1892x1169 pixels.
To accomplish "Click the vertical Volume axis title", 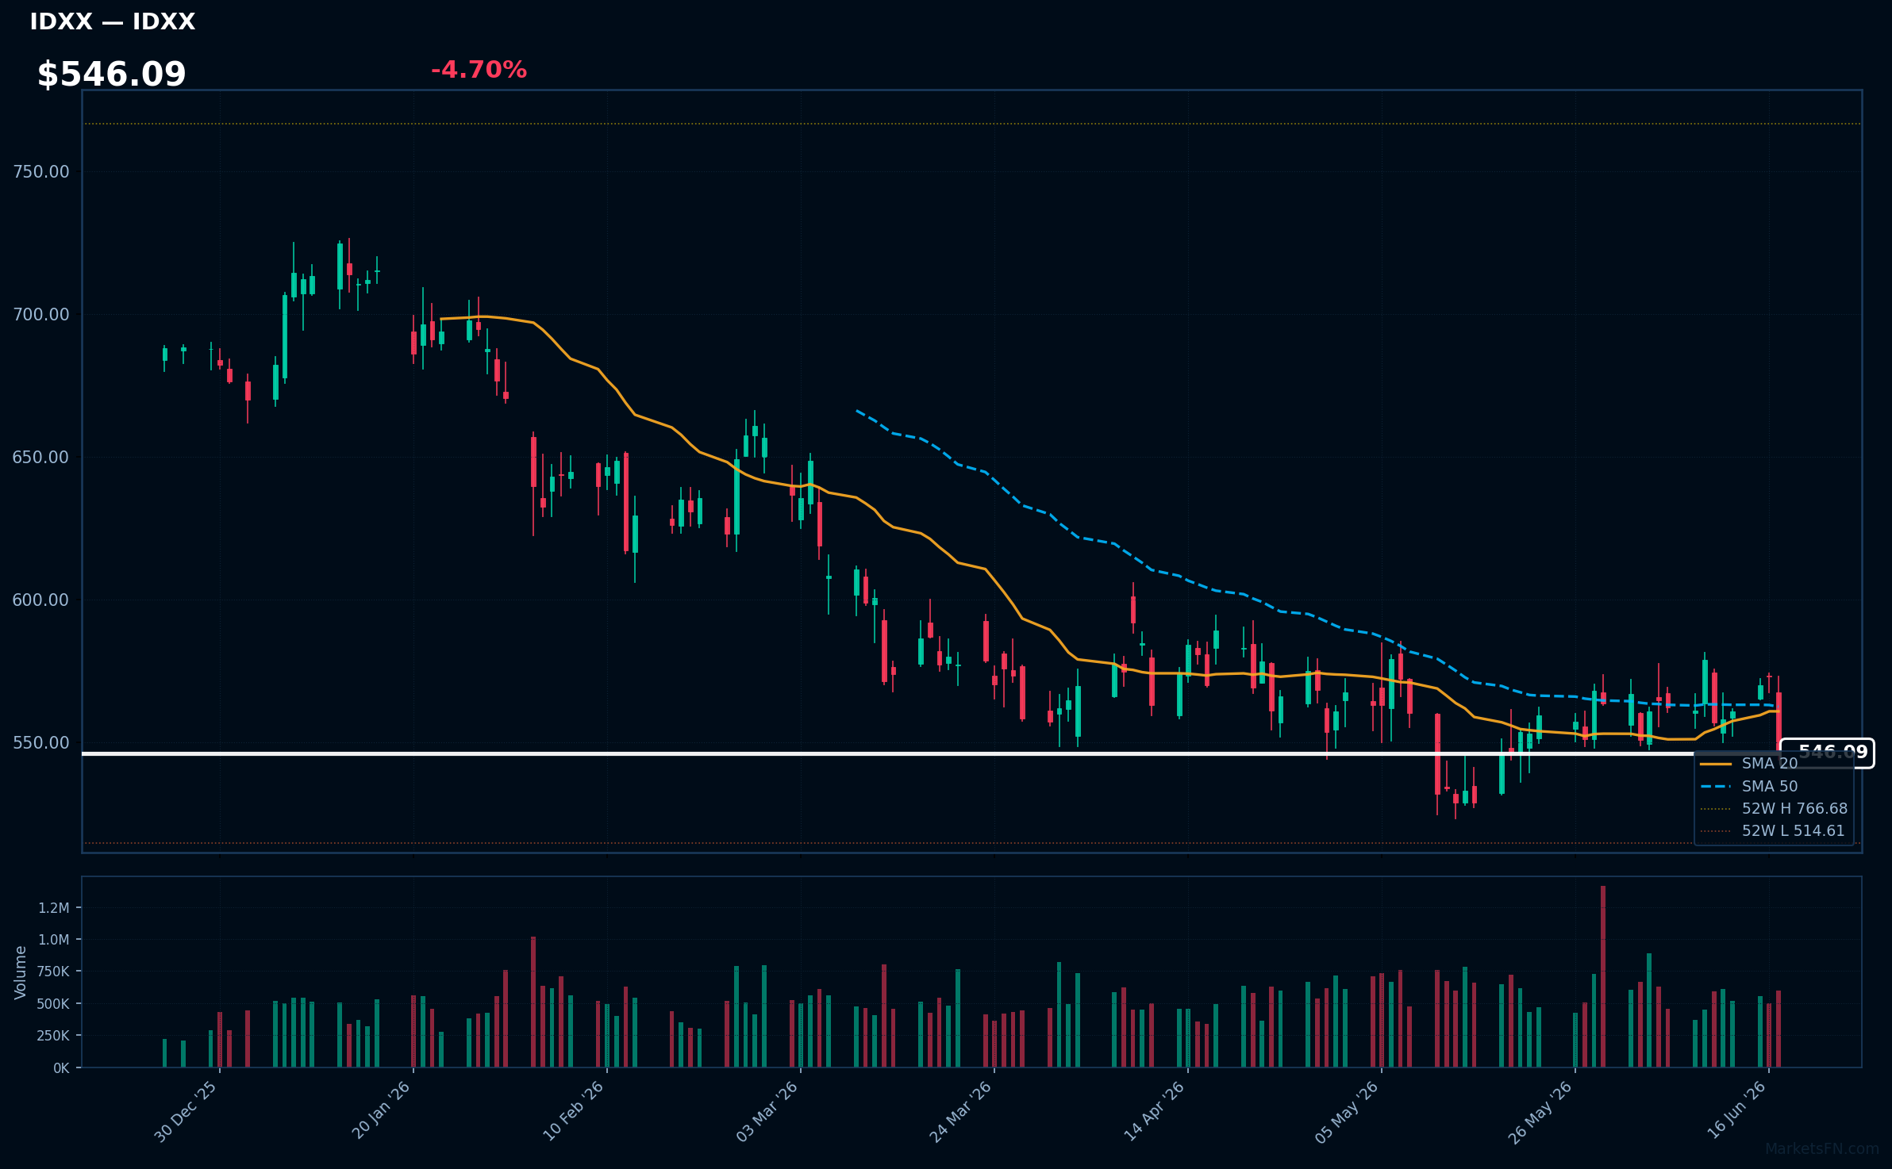I will pyautogui.click(x=21, y=972).
